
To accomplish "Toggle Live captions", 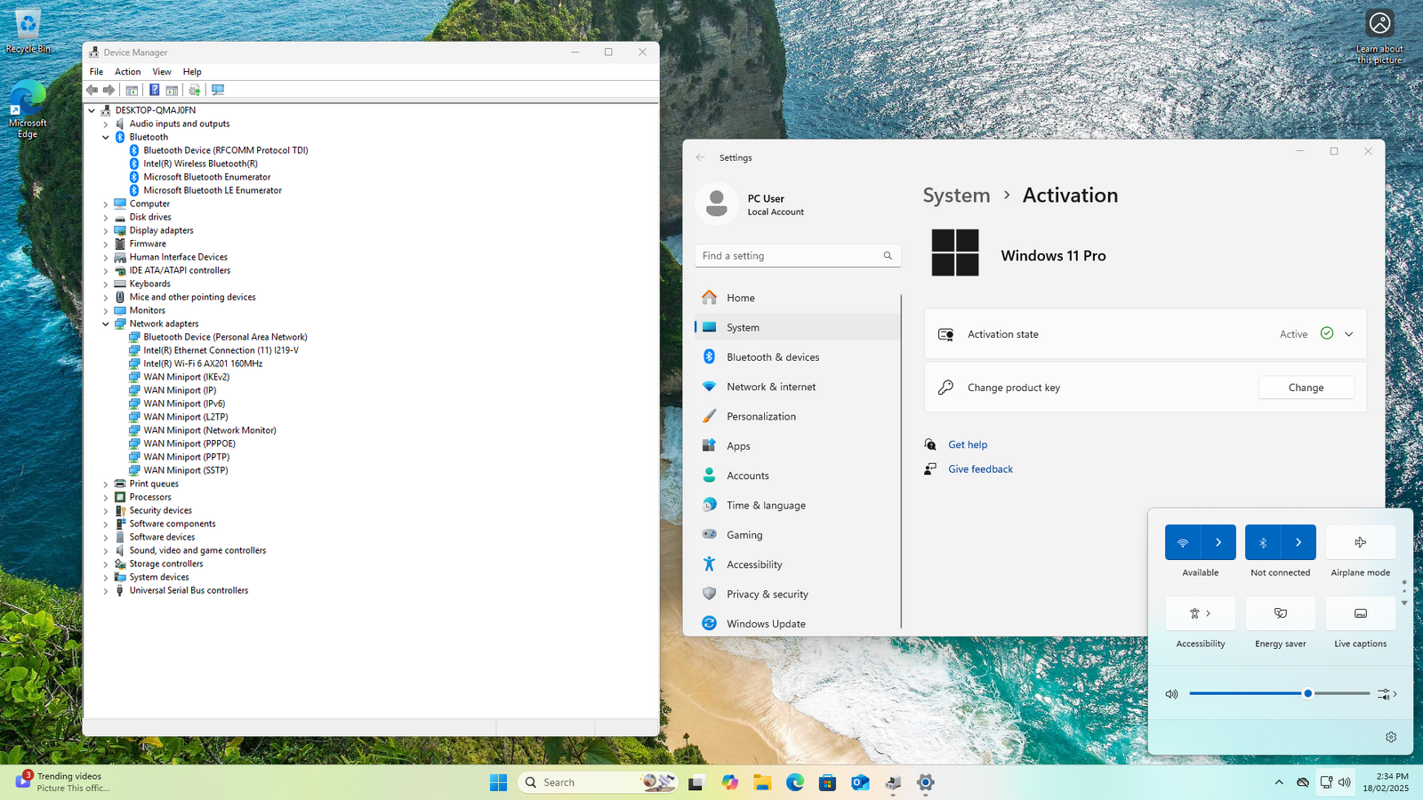I will (1361, 613).
